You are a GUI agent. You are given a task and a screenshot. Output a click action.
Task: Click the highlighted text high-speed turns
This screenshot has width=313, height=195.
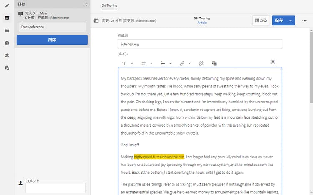pos(159,157)
